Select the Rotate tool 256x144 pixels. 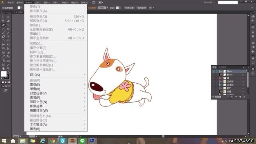tap(3, 40)
